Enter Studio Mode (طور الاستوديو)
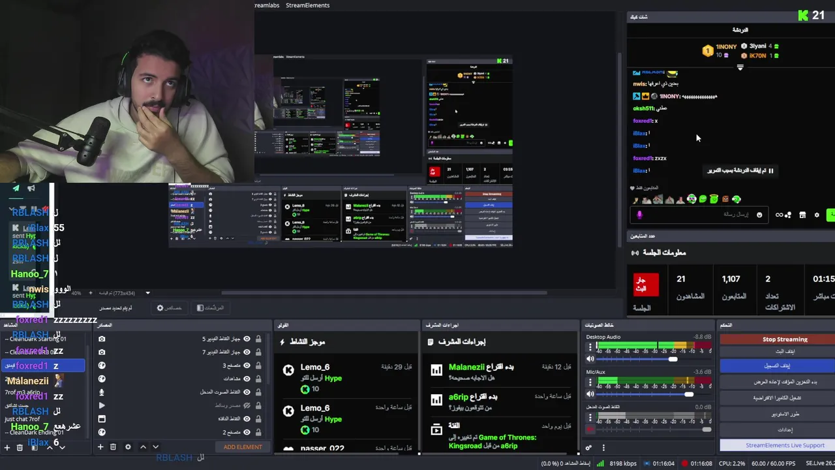The height and width of the screenshot is (470, 835). pyautogui.click(x=785, y=414)
